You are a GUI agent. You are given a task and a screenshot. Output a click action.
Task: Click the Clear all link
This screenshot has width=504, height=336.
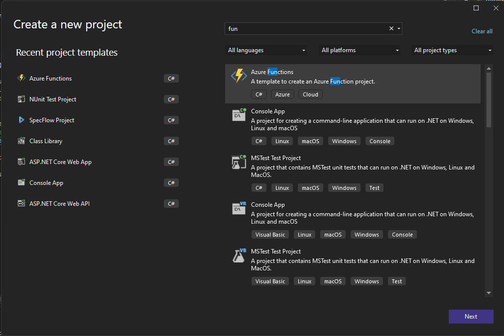(482, 31)
